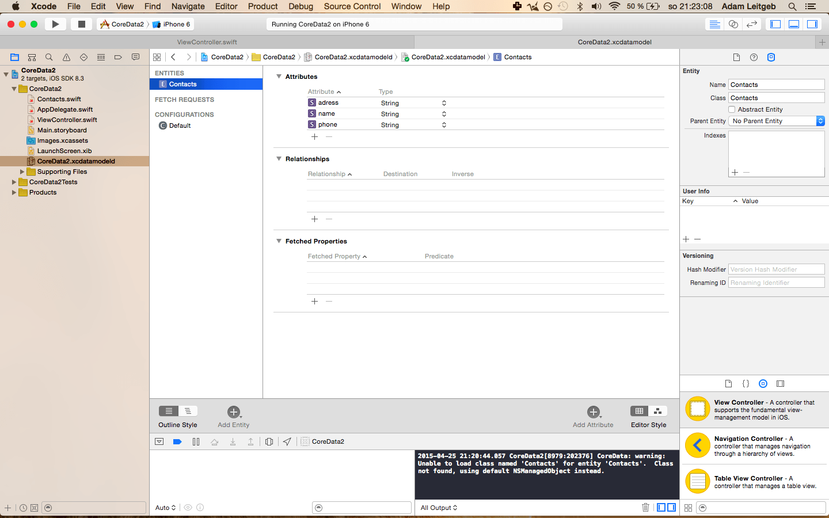Toggle the Utilities panel visibility

pos(812,24)
